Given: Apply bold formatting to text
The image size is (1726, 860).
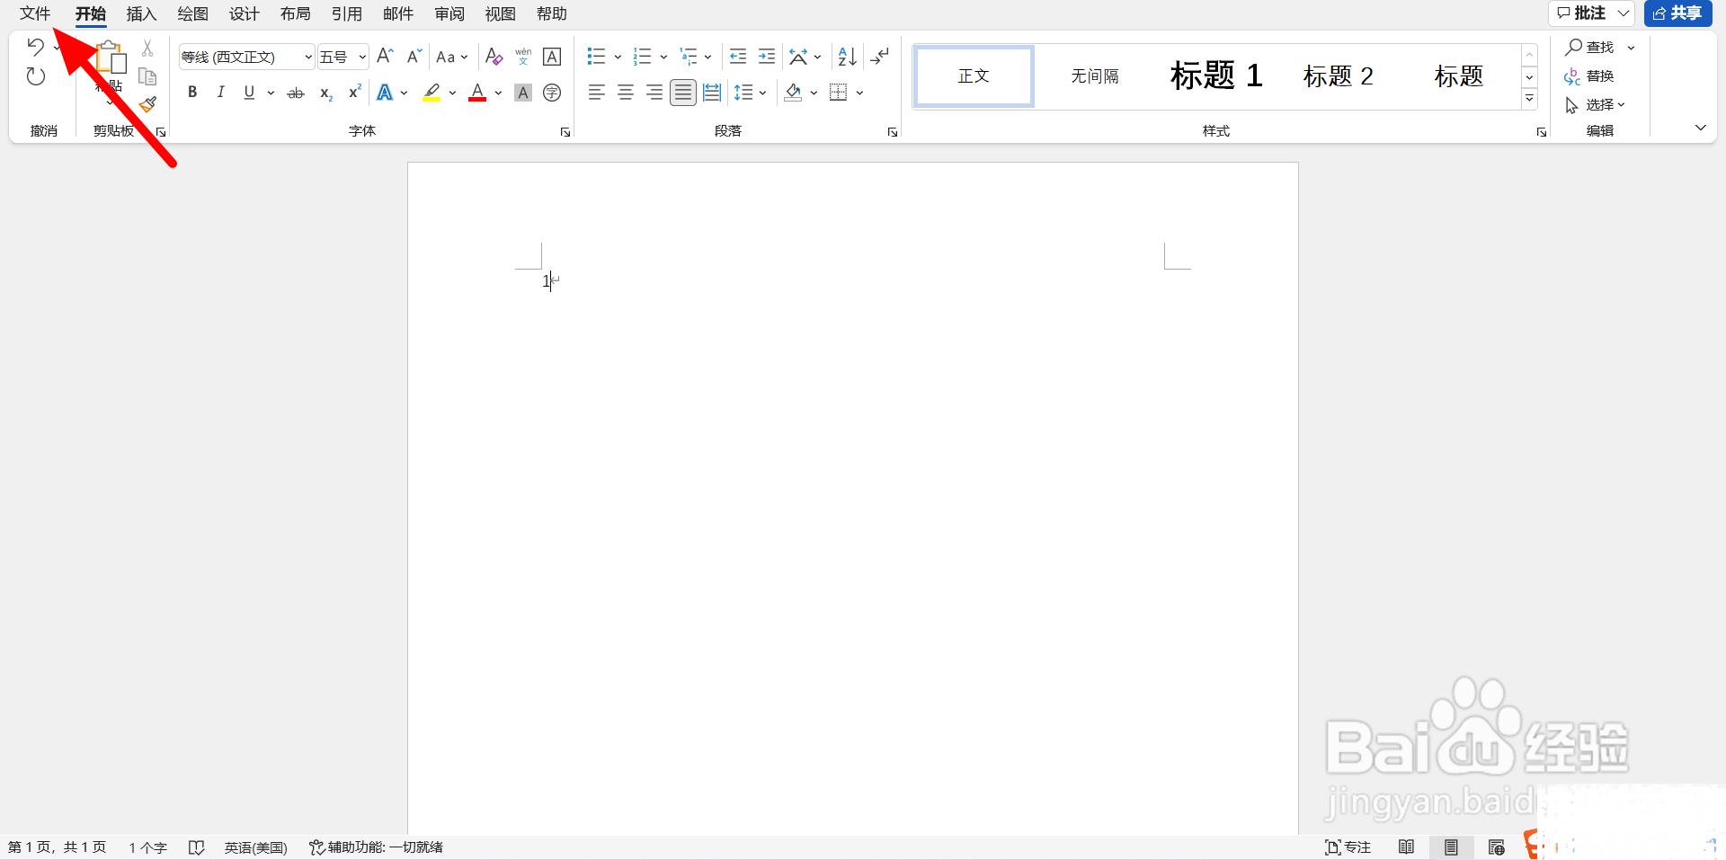Looking at the screenshot, I should (191, 92).
